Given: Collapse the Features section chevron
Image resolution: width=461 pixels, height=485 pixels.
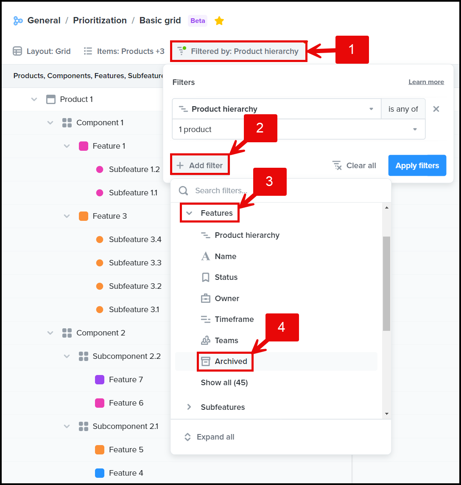Looking at the screenshot, I should pyautogui.click(x=188, y=212).
